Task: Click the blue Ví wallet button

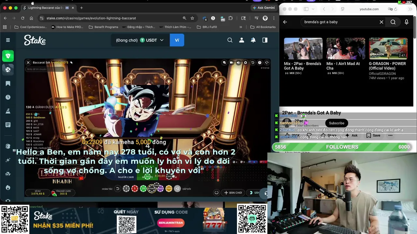Action: click(177, 40)
